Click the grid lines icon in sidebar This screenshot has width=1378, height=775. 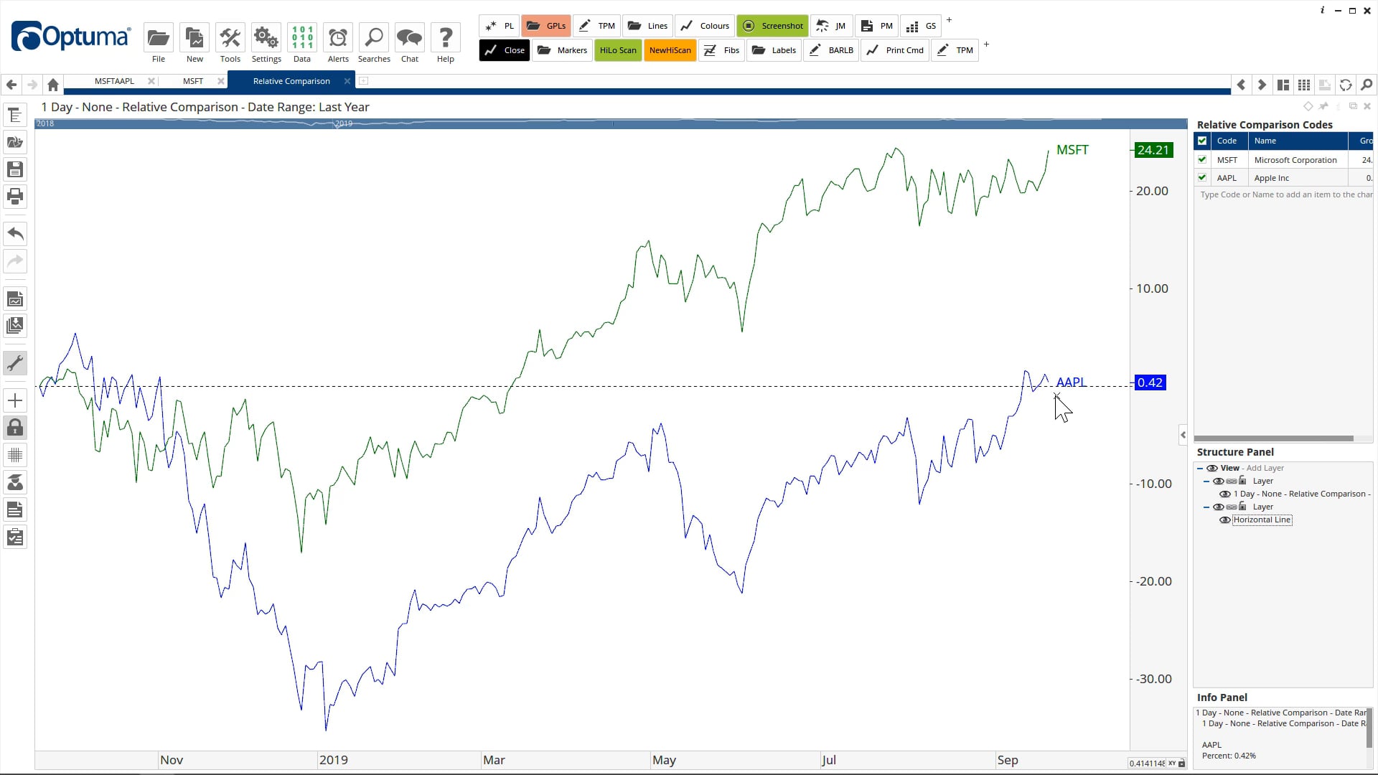click(15, 455)
